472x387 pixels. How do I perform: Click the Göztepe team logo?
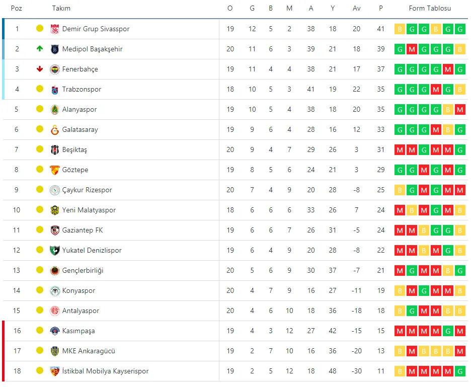(x=55, y=170)
